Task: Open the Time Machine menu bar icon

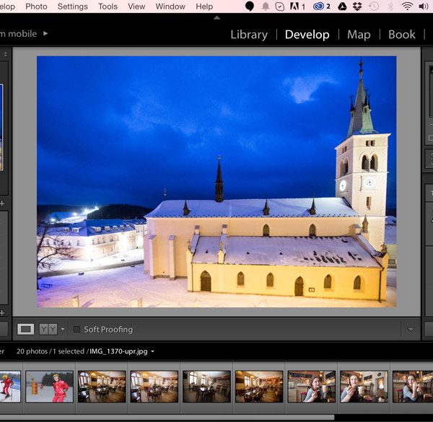Action: pos(374,6)
